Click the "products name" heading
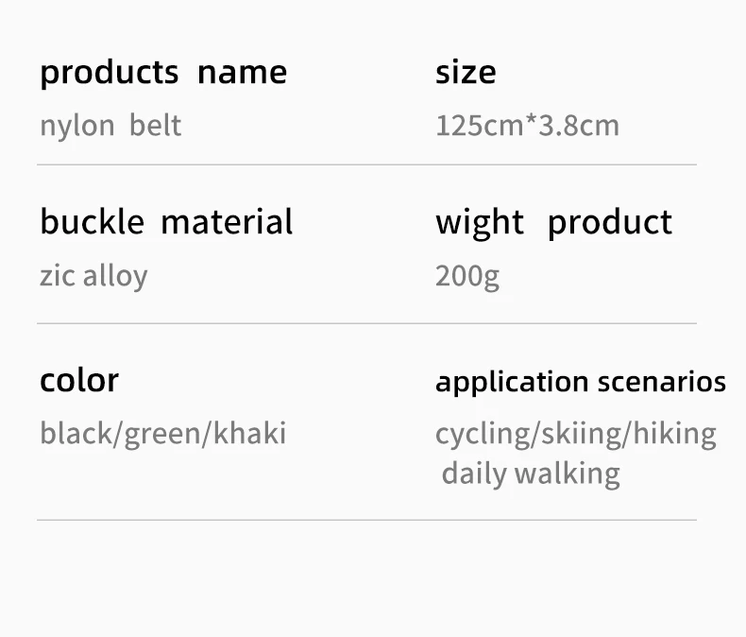 pyautogui.click(x=163, y=73)
